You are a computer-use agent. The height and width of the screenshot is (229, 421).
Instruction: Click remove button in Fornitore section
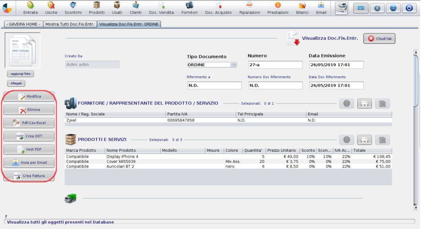(x=382, y=103)
